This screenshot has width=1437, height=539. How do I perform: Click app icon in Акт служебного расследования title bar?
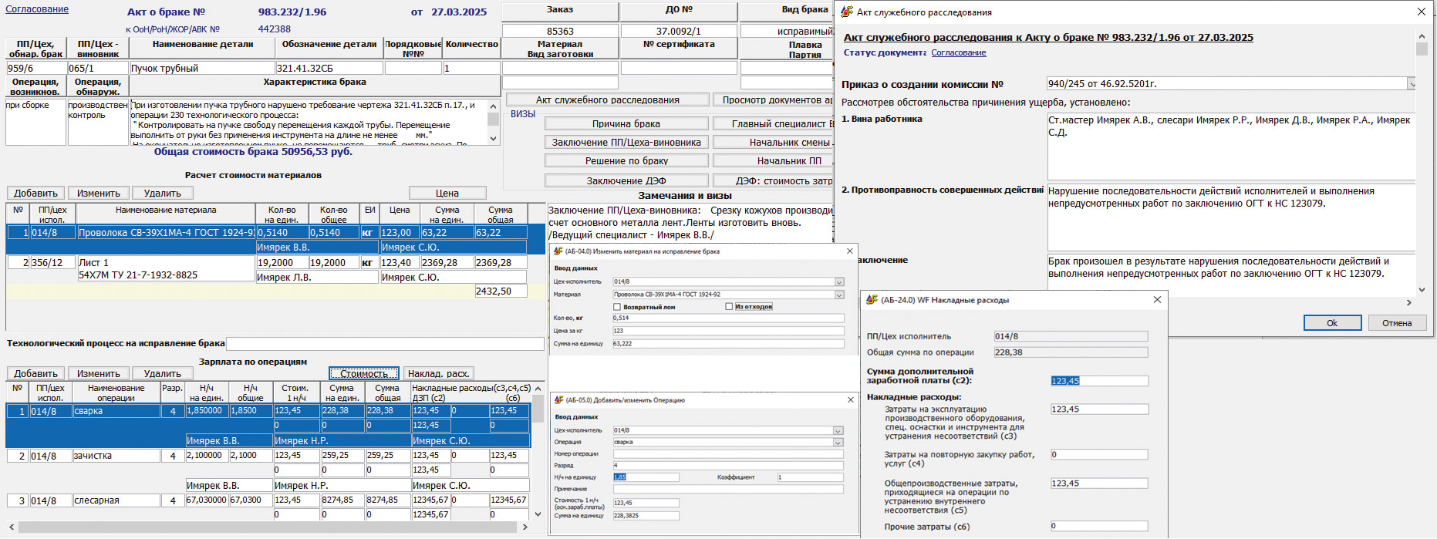click(847, 12)
